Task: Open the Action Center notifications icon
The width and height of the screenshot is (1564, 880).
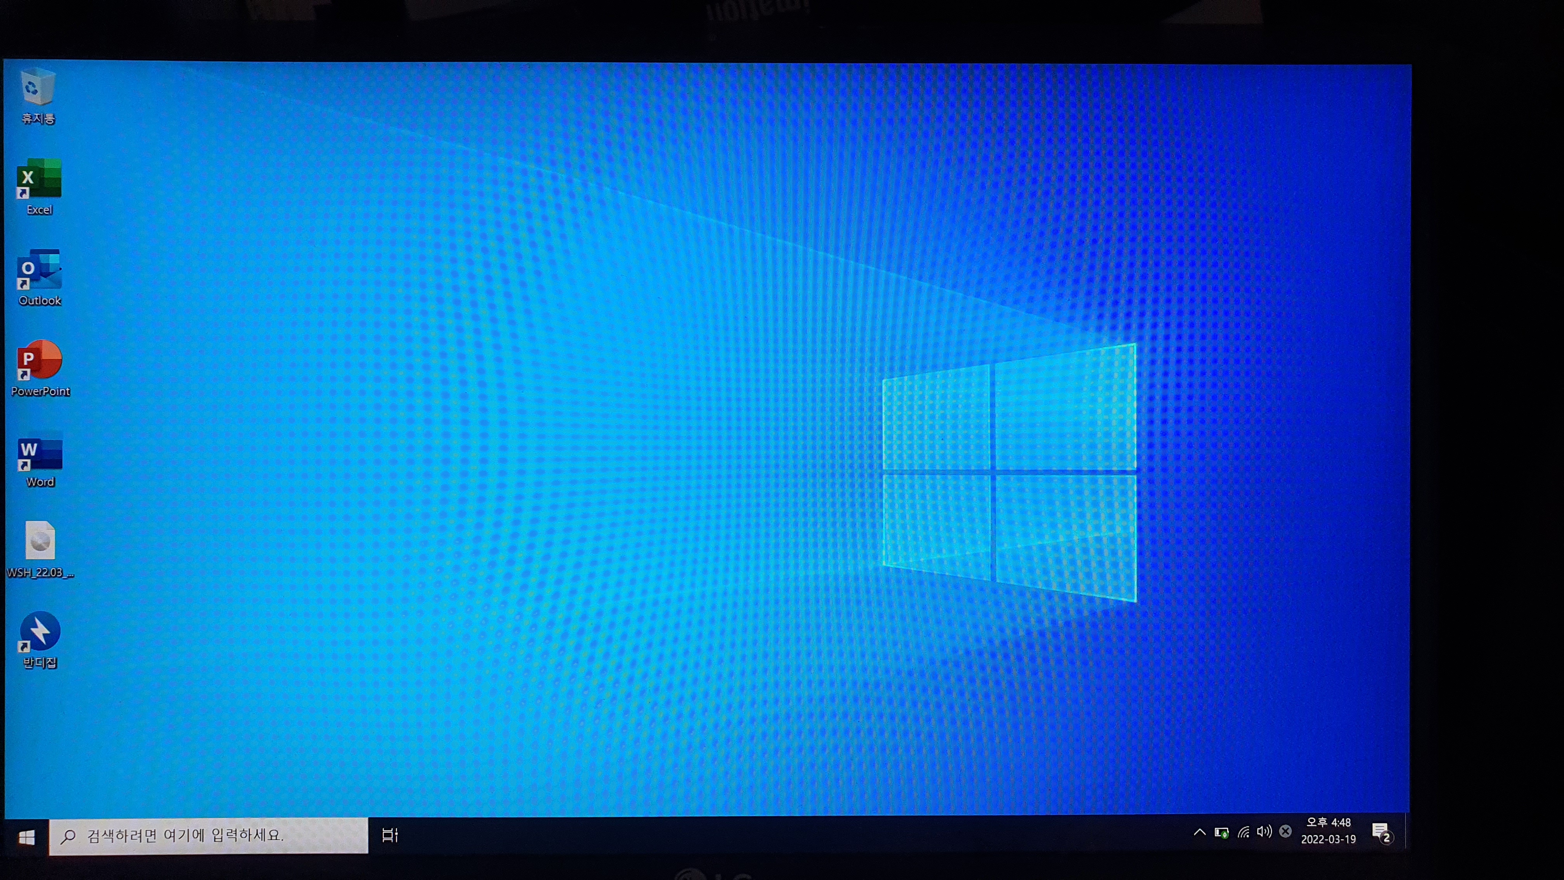Action: 1382,833
